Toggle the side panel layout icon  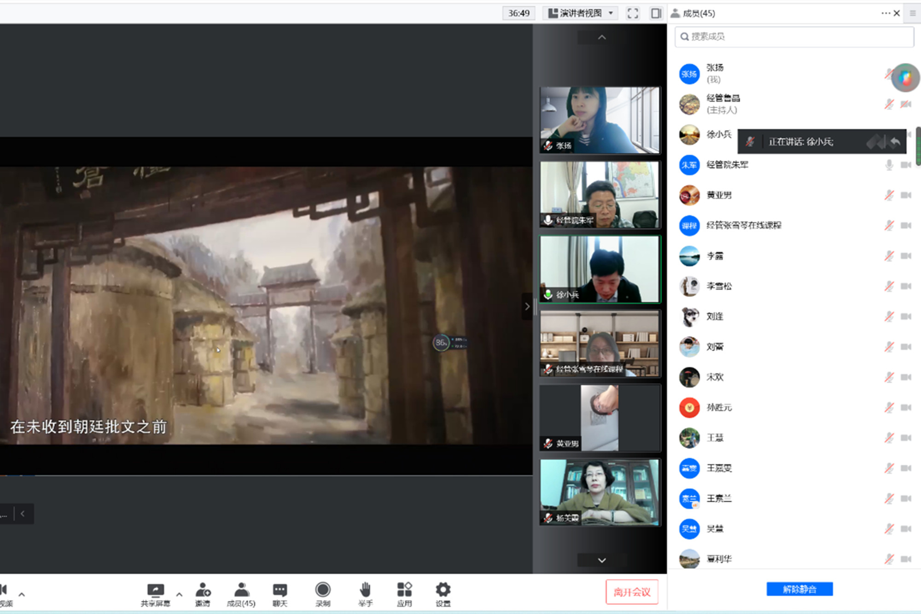pos(656,13)
